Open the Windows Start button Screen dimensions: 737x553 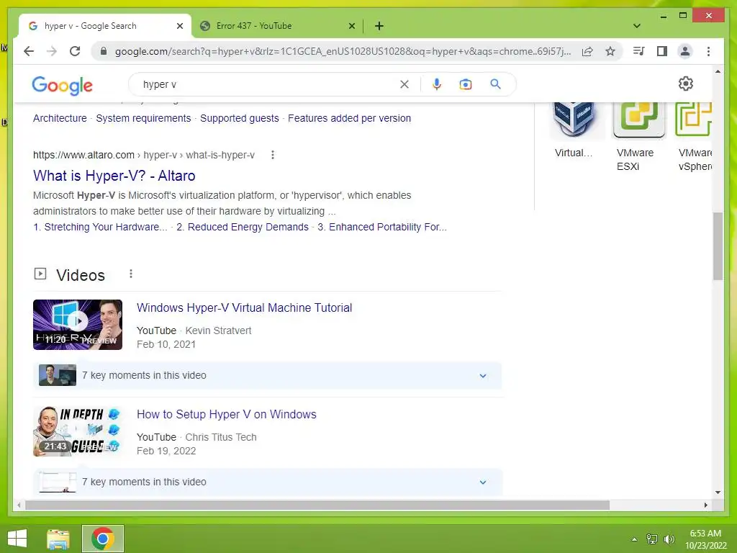tap(17, 539)
